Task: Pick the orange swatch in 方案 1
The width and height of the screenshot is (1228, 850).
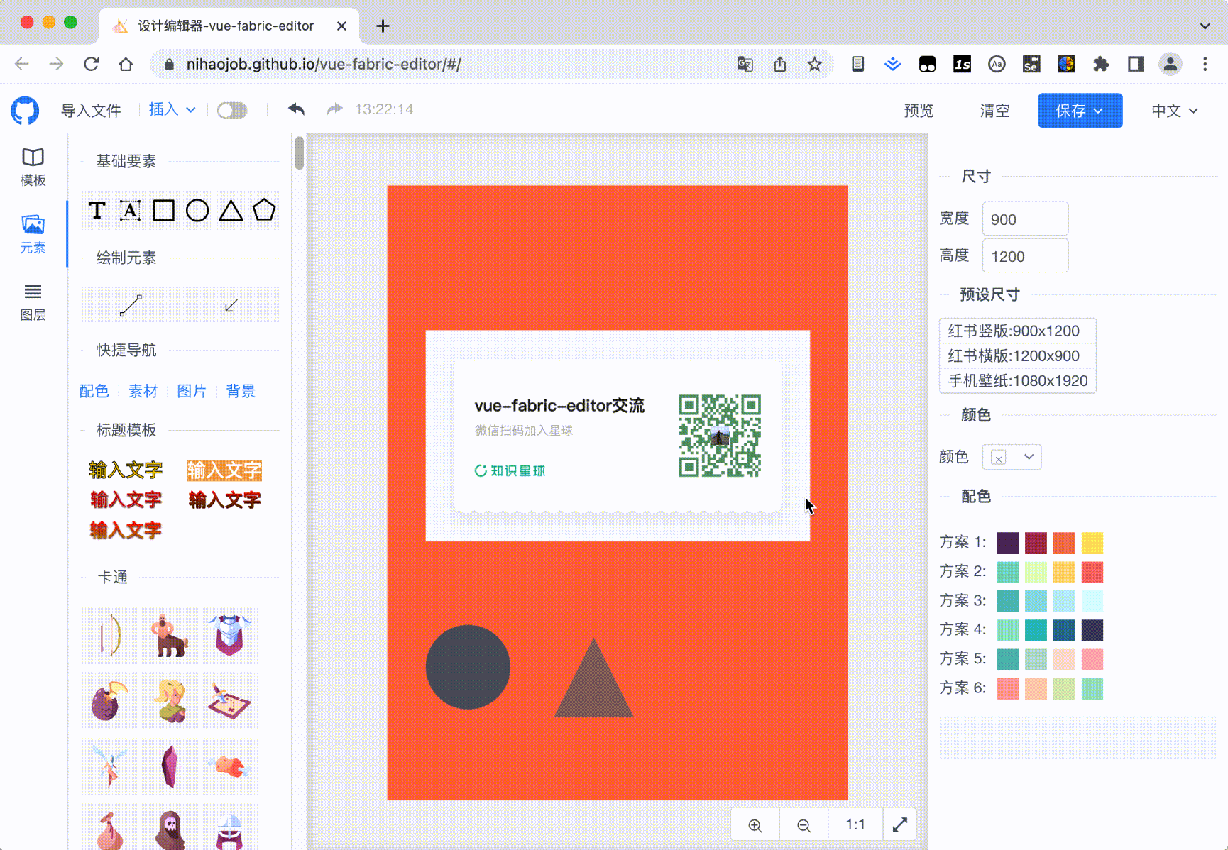Action: pos(1064,543)
